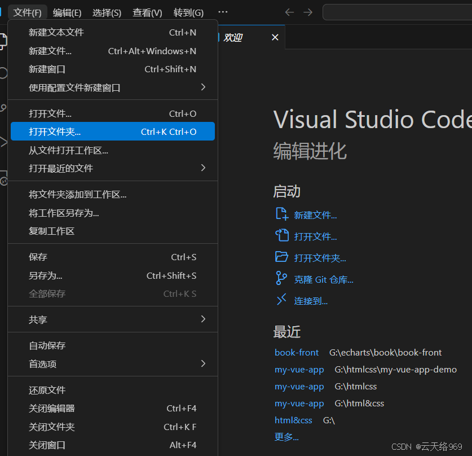Click the three-dot overflow menu in menu bar
Image resolution: width=472 pixels, height=456 pixels.
[223, 12]
